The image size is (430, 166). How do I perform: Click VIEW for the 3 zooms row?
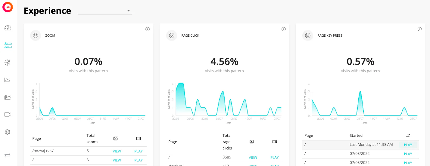[x=117, y=160]
